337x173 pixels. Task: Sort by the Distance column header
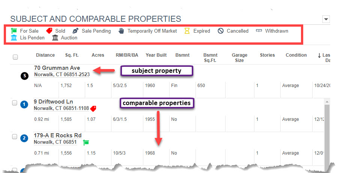pos(45,55)
